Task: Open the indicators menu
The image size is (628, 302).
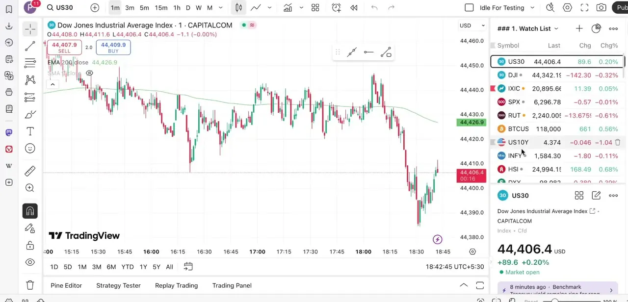Action: coord(288,7)
